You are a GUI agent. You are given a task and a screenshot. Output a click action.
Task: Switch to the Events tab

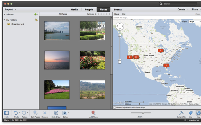pos(118,10)
